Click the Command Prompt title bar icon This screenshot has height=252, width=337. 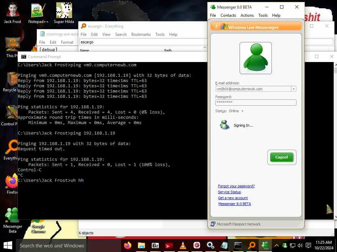(x=24, y=56)
